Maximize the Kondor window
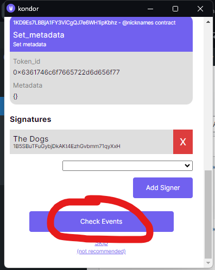215x270 pixels. tap(175, 9)
